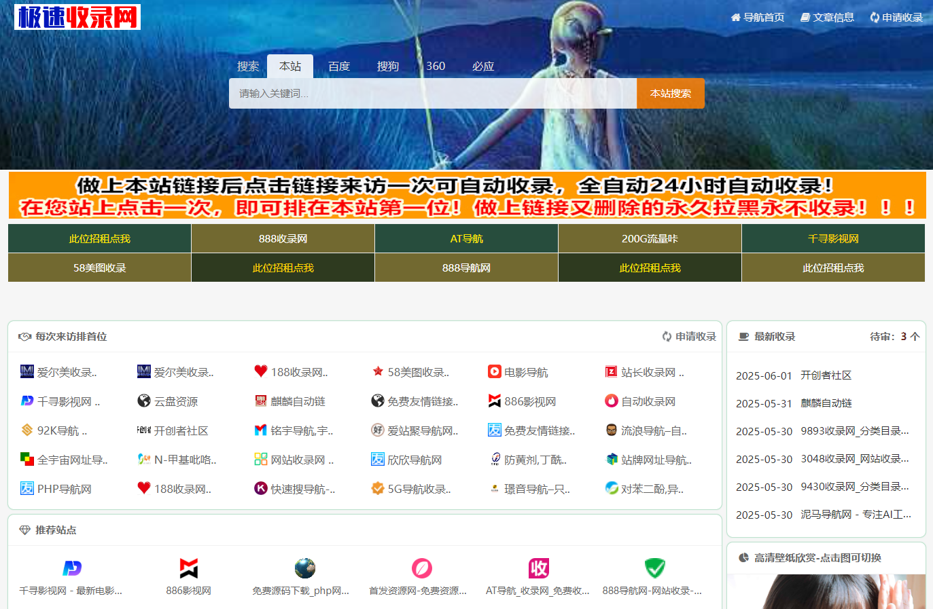Open the 极速收录网 site logo
The width and height of the screenshot is (933, 609).
[77, 17]
